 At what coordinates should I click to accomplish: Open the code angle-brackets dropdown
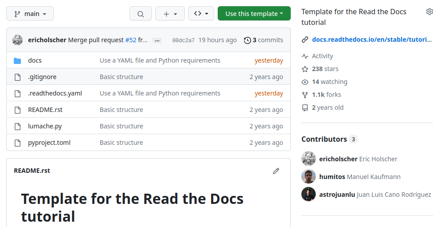click(x=201, y=14)
